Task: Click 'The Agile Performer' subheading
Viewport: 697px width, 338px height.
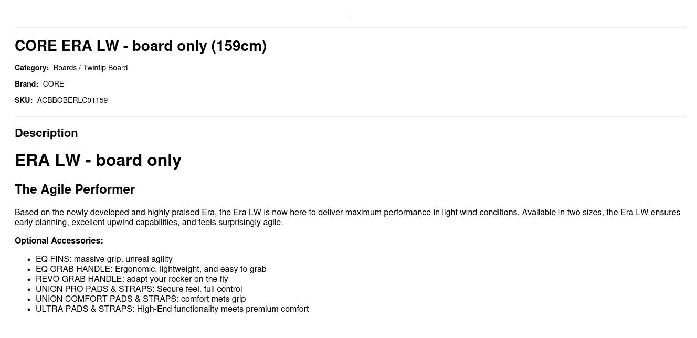Action: pyautogui.click(x=75, y=189)
